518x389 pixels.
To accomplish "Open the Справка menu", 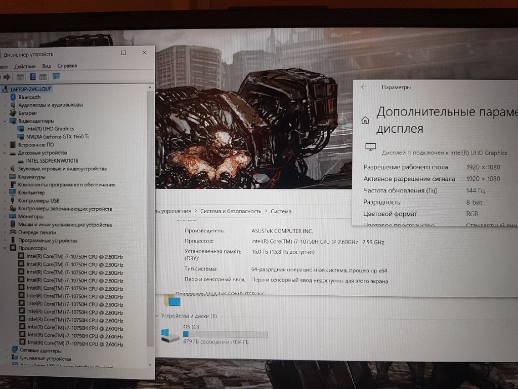I will tap(67, 66).
